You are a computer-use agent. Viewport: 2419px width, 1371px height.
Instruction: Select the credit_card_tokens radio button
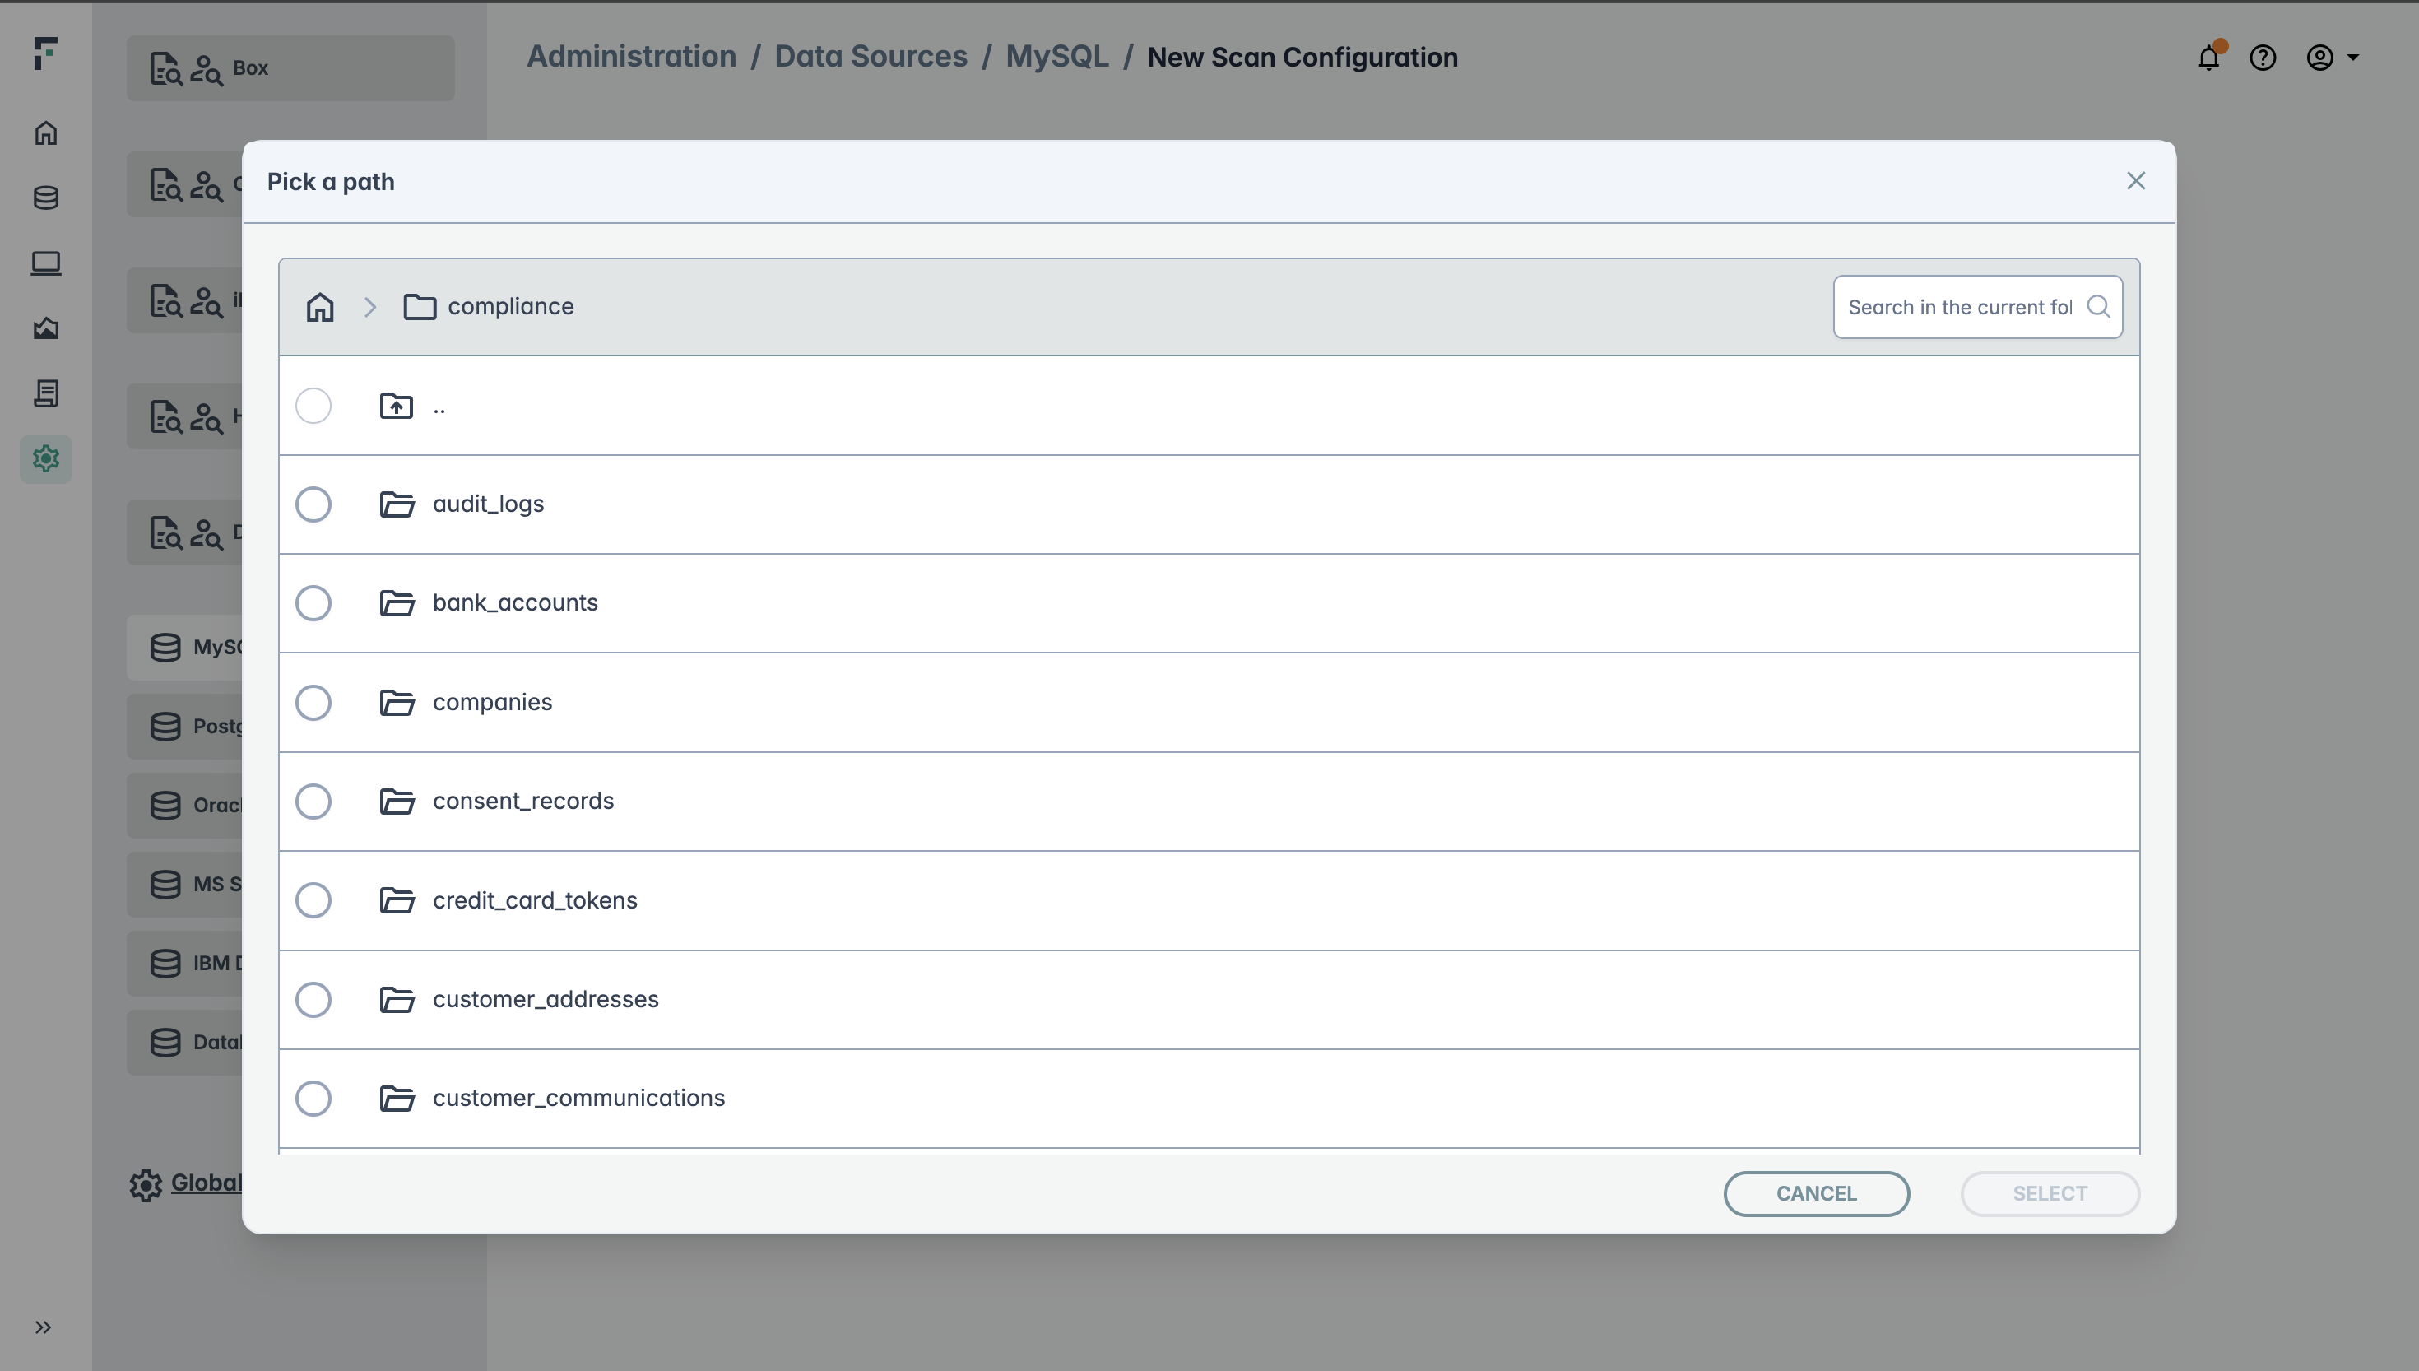[x=313, y=900]
